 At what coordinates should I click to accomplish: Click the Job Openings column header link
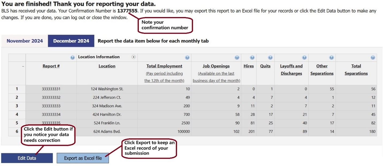point(216,66)
